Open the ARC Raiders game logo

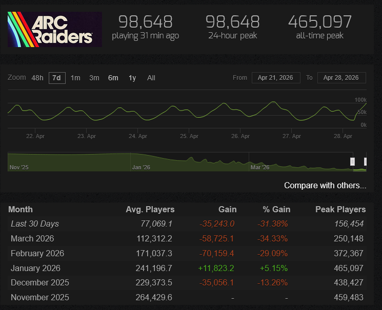click(55, 30)
